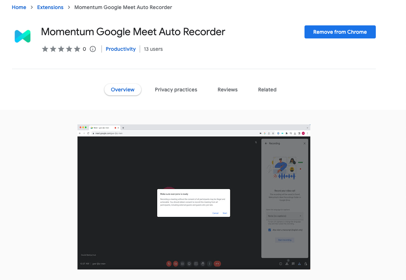The height and width of the screenshot is (280, 406).
Task: Go to the Home breadcrumb link
Action: tap(19, 7)
